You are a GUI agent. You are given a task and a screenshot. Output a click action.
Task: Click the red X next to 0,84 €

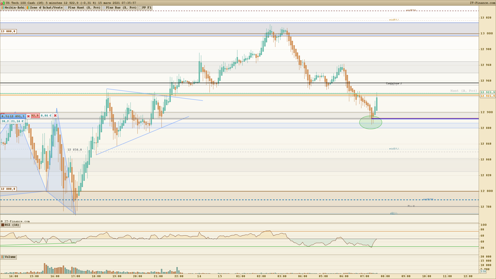(55, 116)
